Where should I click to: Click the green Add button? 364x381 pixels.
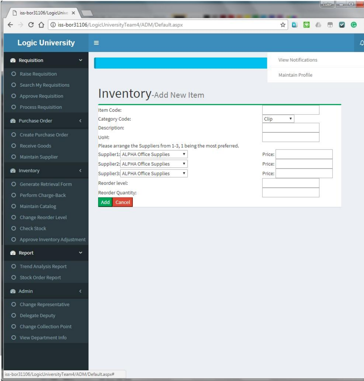[x=105, y=202]
